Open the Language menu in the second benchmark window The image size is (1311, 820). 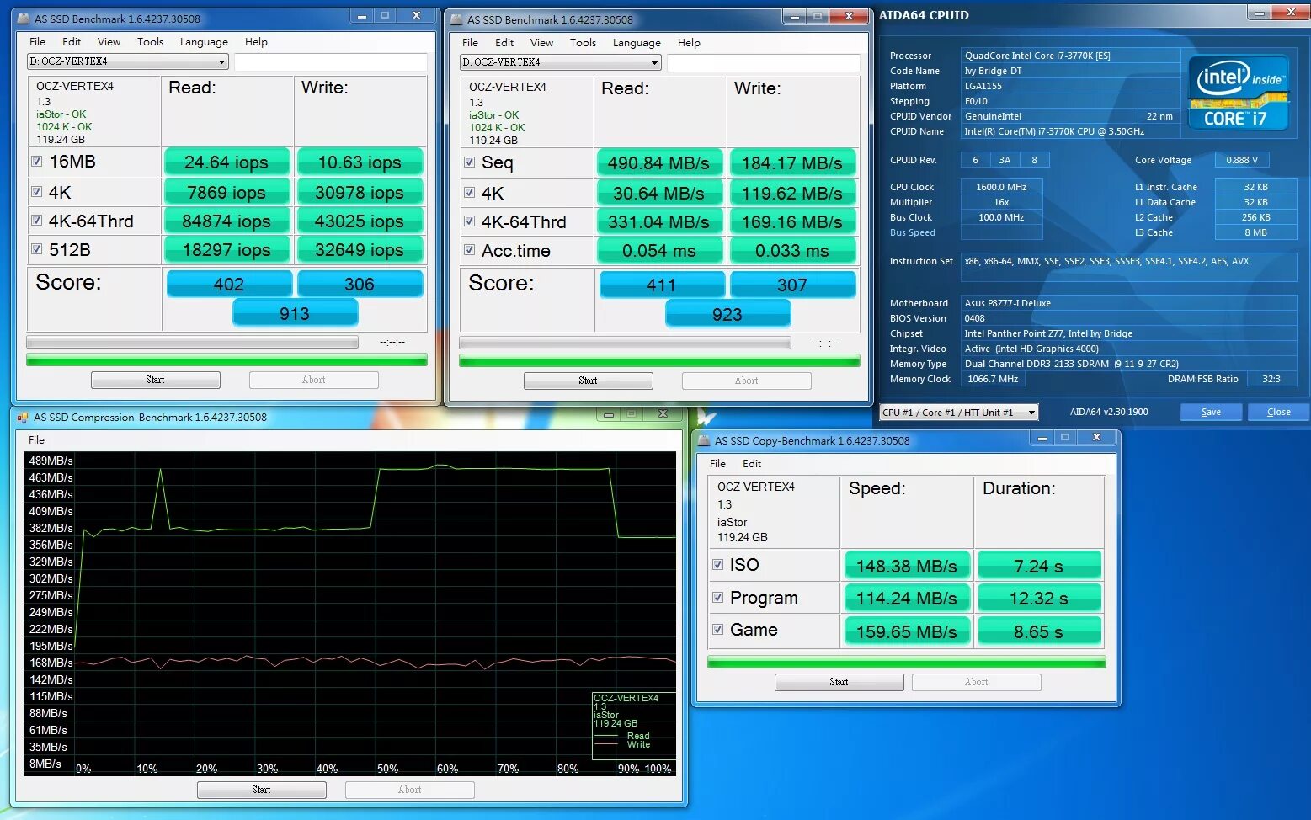pos(637,42)
